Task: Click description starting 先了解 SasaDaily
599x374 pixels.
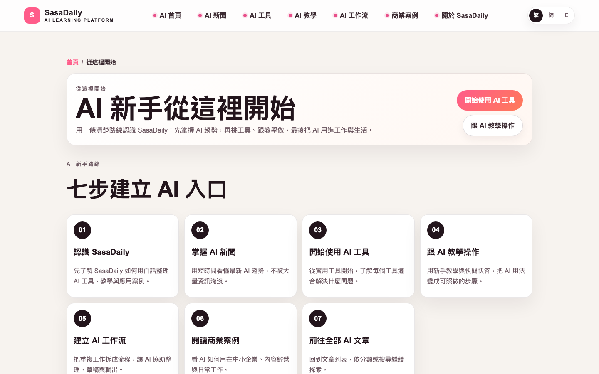Action: click(121, 276)
